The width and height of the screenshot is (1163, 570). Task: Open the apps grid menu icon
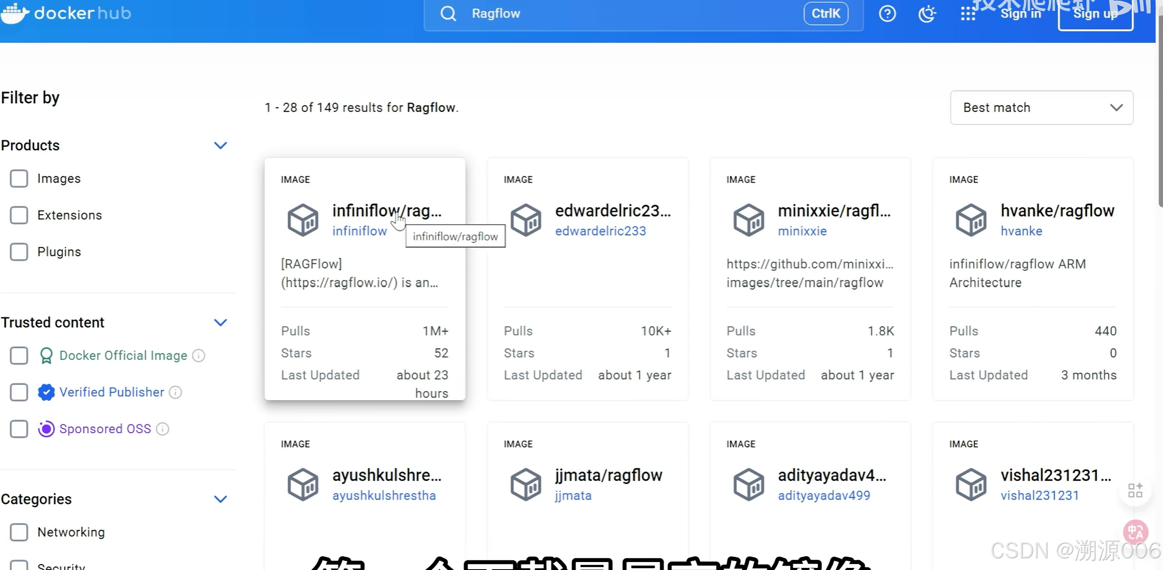(x=968, y=13)
